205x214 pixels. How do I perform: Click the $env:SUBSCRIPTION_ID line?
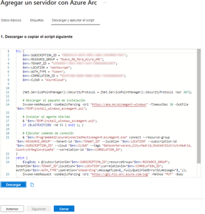(75, 55)
